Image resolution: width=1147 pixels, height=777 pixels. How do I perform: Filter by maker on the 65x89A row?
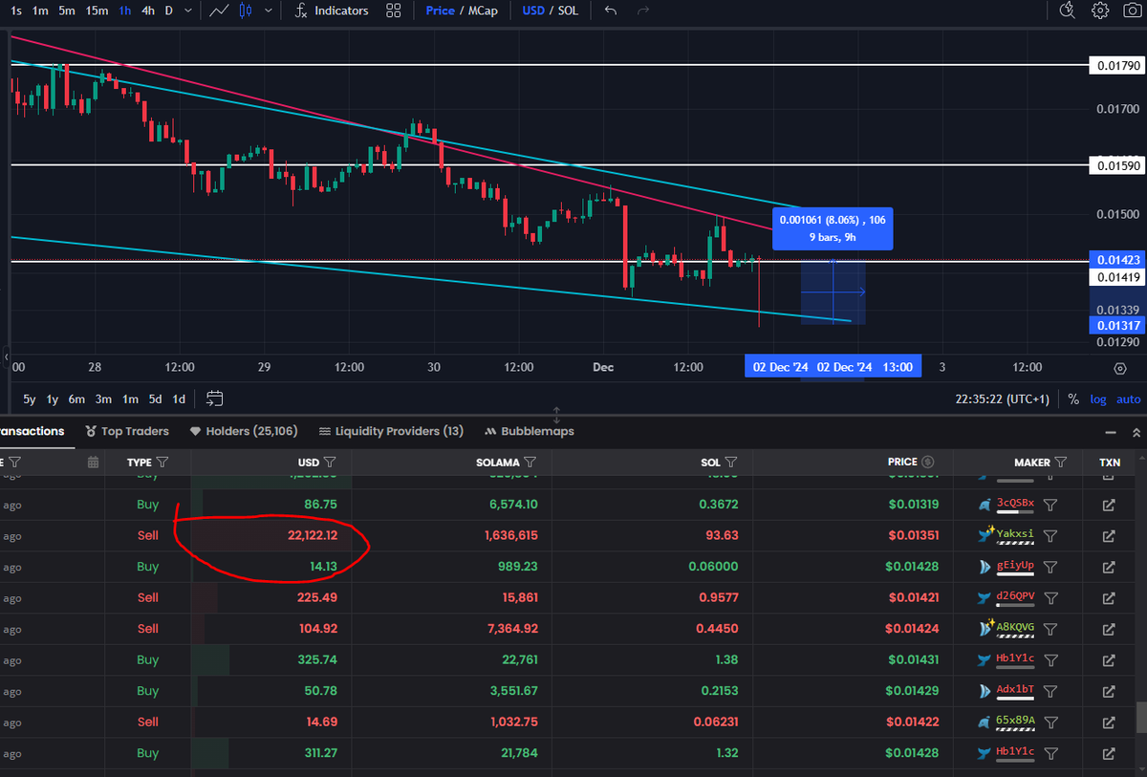[1050, 723]
